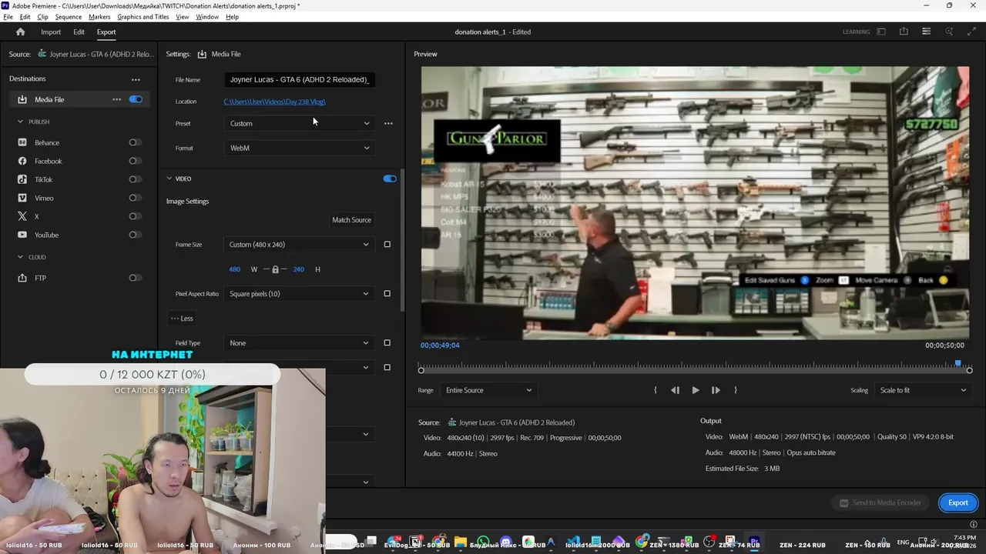
Task: Open the Range Entire Source dropdown
Action: point(488,390)
